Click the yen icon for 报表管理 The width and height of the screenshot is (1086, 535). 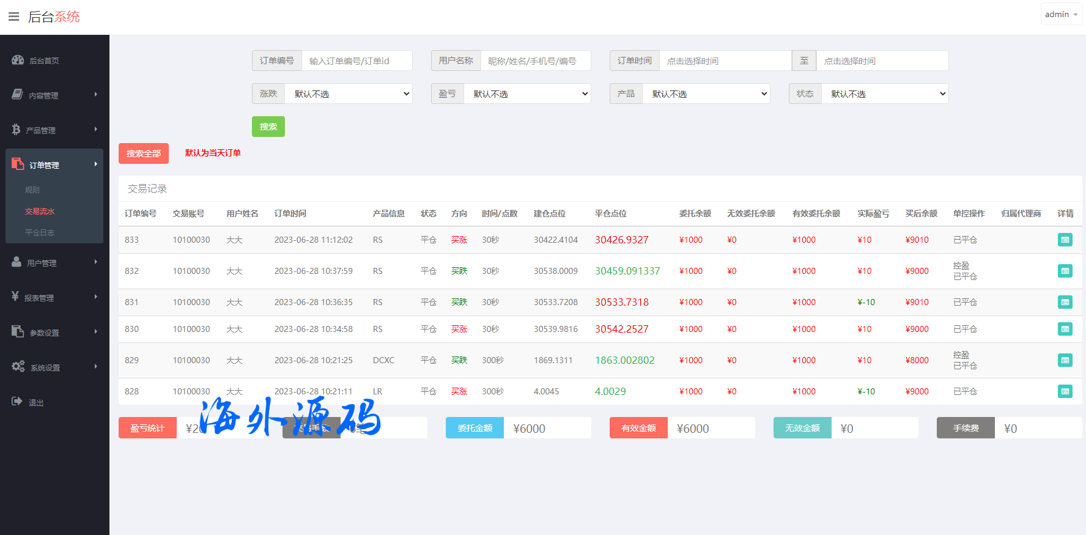(x=15, y=297)
